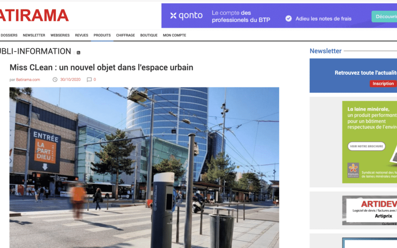Click the VOIR NOTRE BROCHURE button
397x248 pixels.
366,146
